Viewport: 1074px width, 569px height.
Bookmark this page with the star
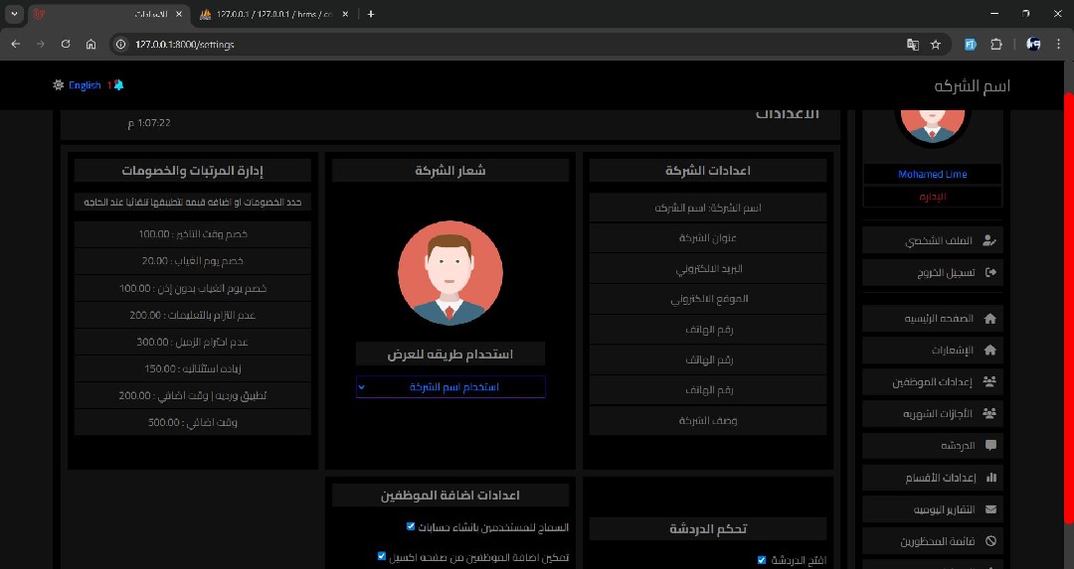coord(936,45)
